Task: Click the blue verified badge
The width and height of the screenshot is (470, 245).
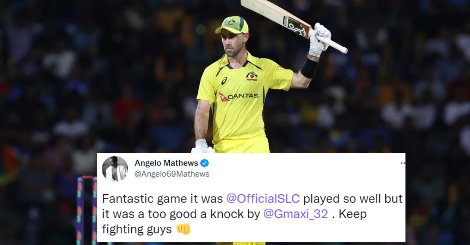Action: pos(204,163)
